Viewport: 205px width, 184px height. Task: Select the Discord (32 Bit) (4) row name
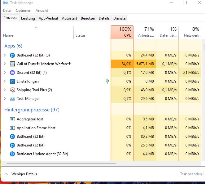click(32, 73)
